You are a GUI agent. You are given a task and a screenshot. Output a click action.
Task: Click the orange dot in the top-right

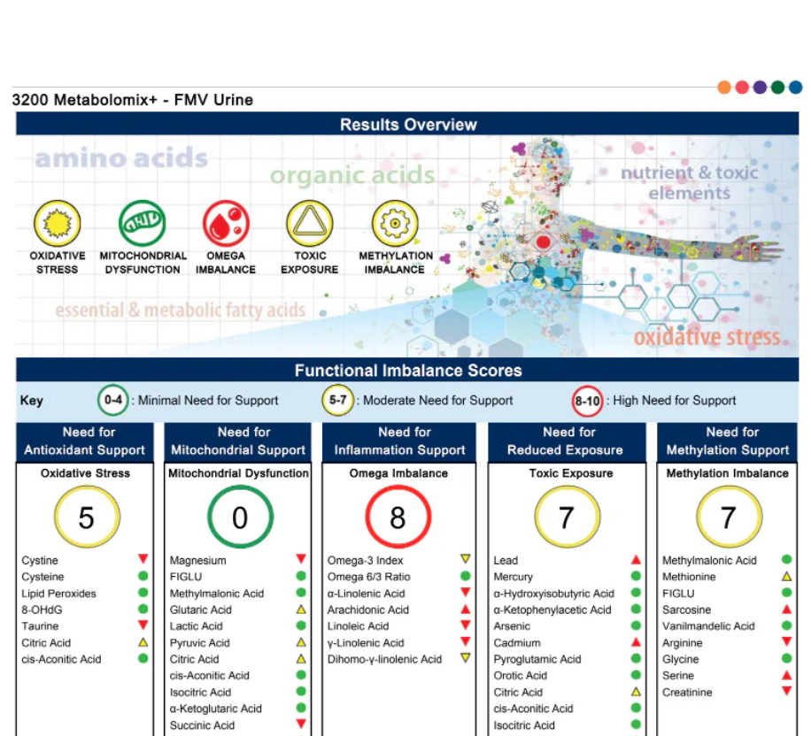click(x=724, y=87)
